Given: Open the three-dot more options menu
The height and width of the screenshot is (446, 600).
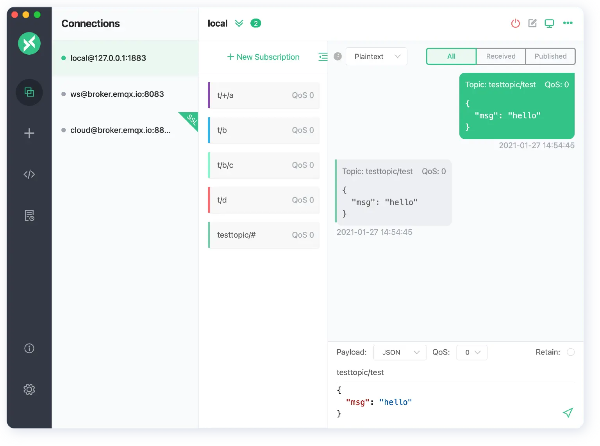Looking at the screenshot, I should pos(568,23).
